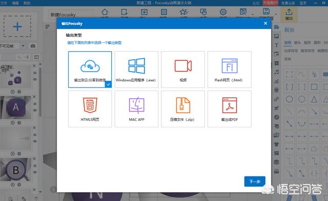328x201 pixels.
Task: Click the search magnifier in frame list toolbar
Action: pyautogui.click(x=19, y=57)
